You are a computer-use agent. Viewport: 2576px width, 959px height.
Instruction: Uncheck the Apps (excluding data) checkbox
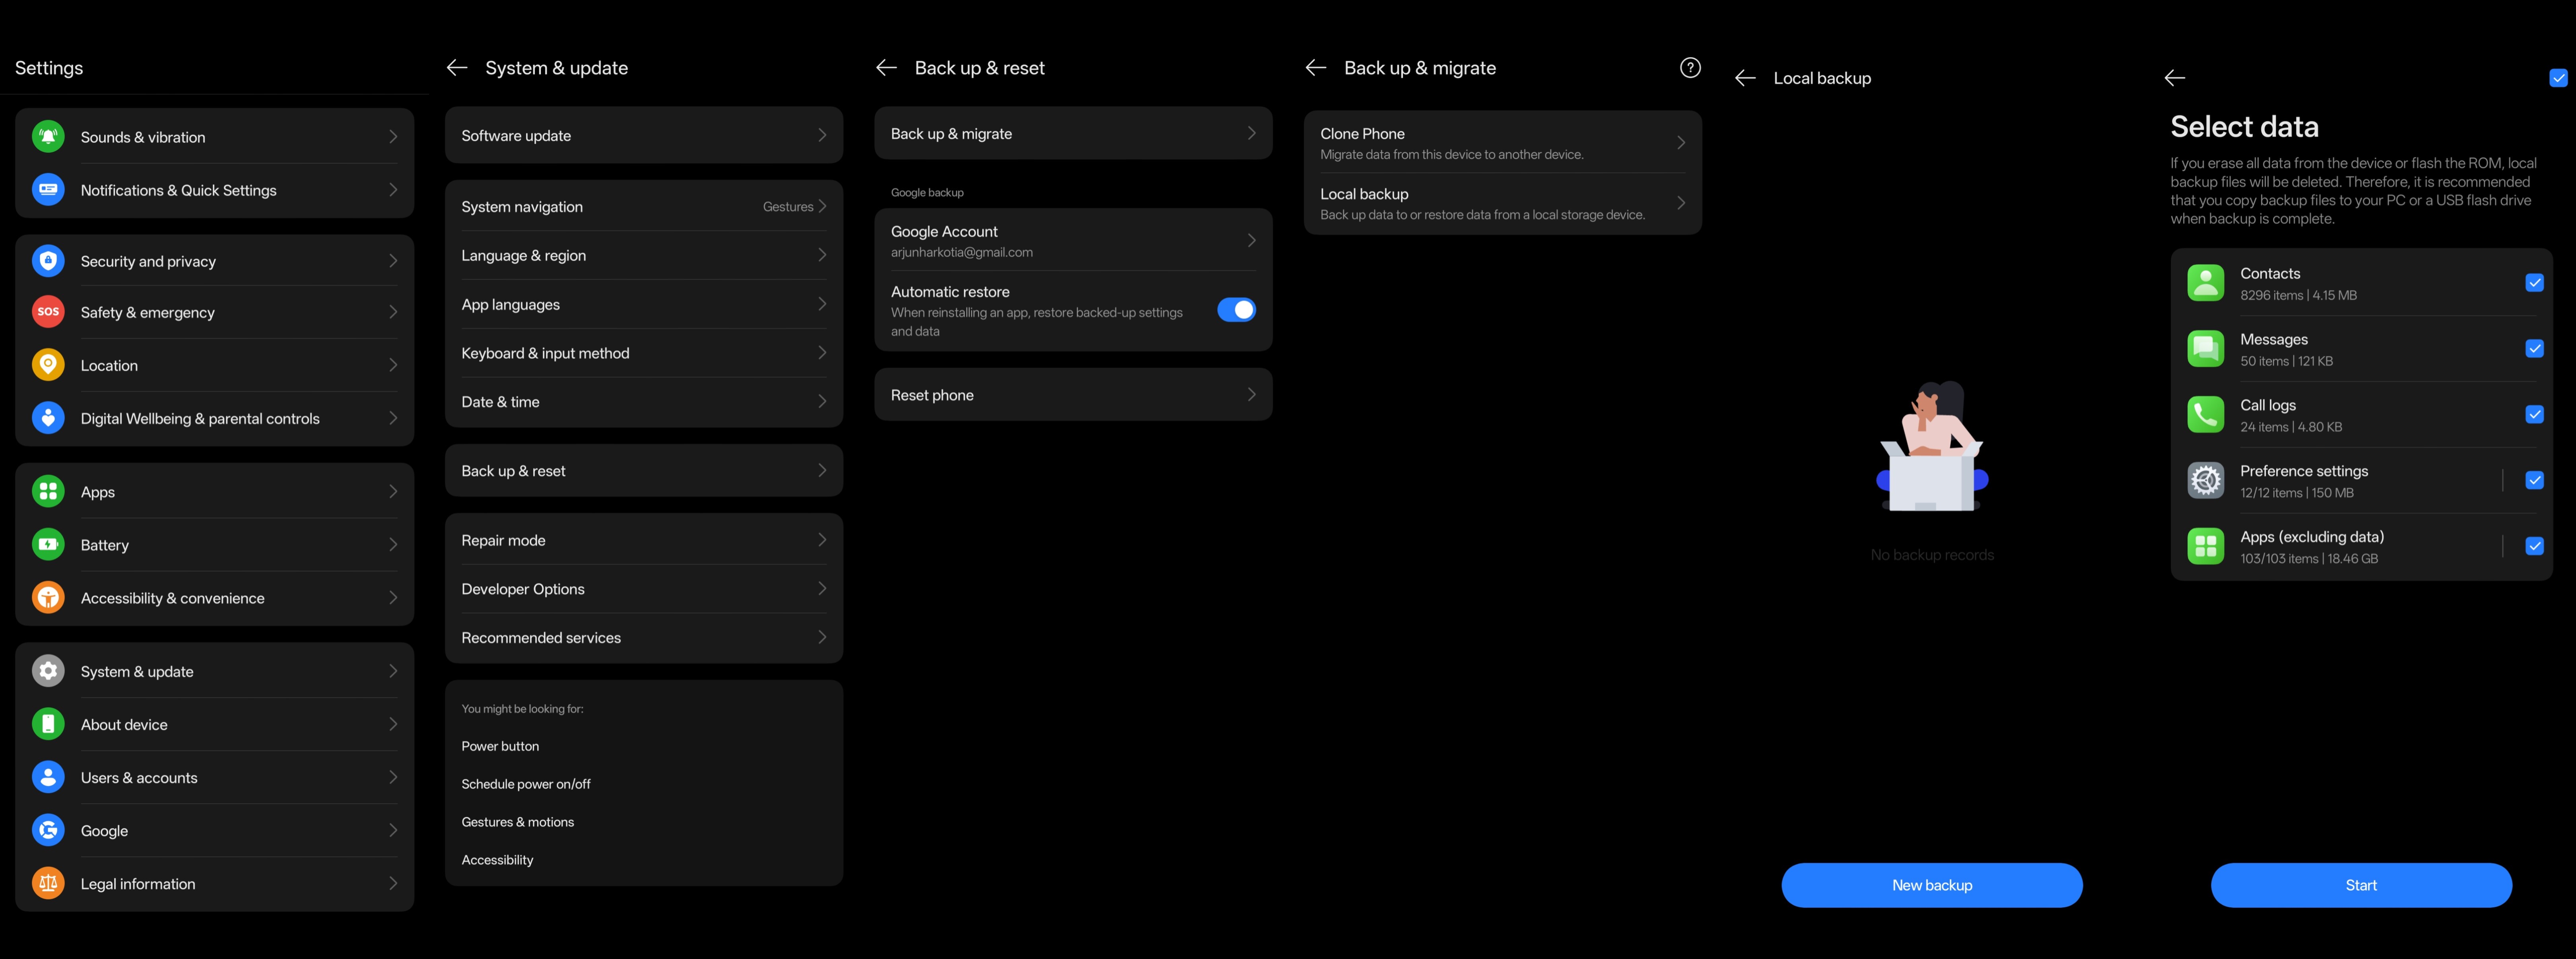2534,546
